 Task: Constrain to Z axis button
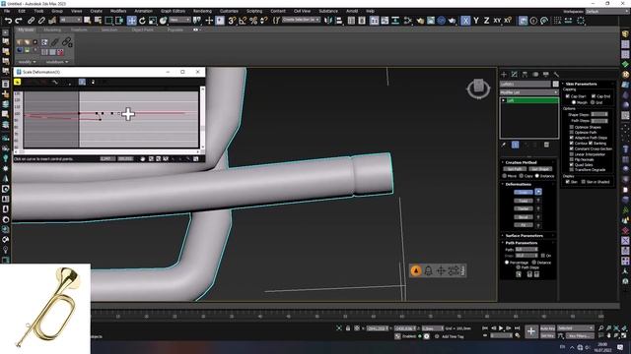[486, 20]
